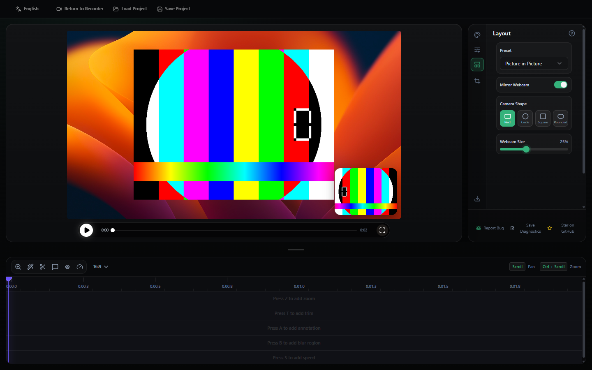Viewport: 592px width, 370px height.
Task: Click the 0:00.5 timeline ruler mark
Action: pyautogui.click(x=155, y=286)
